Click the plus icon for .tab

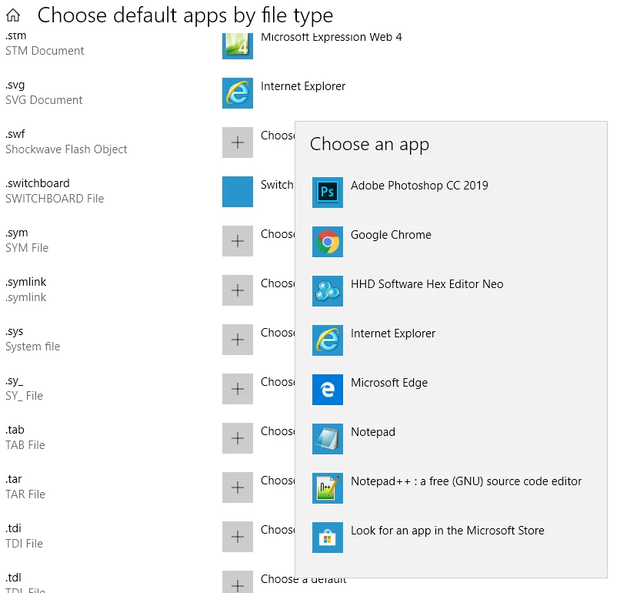[x=238, y=437]
